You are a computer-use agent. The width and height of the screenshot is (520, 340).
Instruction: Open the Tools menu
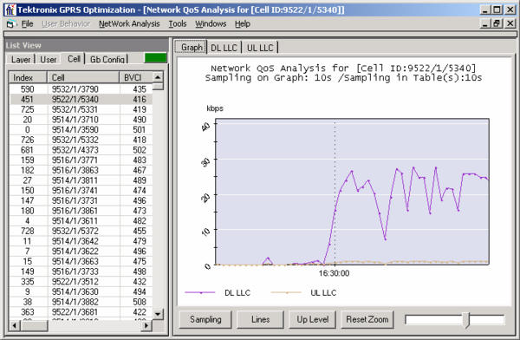(178, 24)
